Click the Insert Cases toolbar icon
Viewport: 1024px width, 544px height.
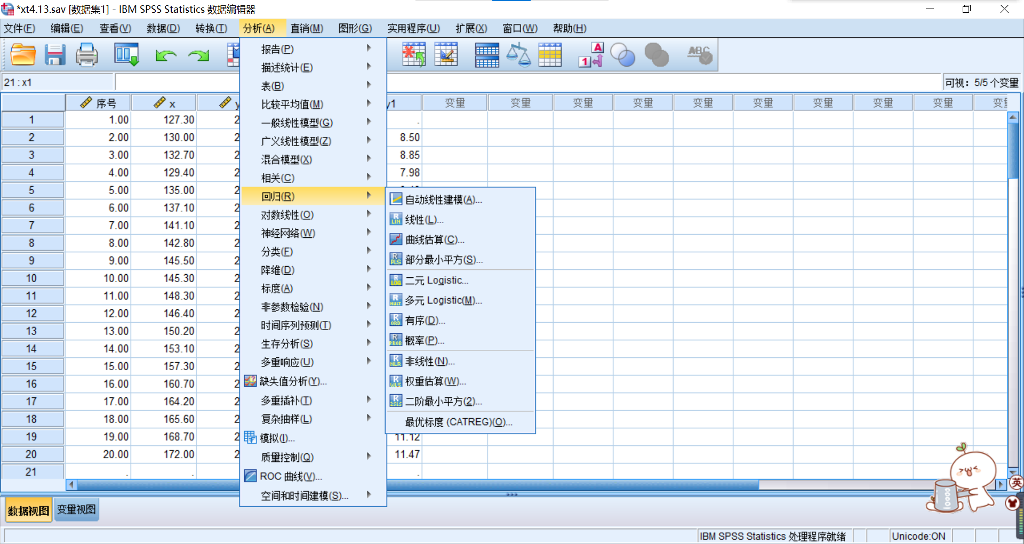click(x=414, y=54)
